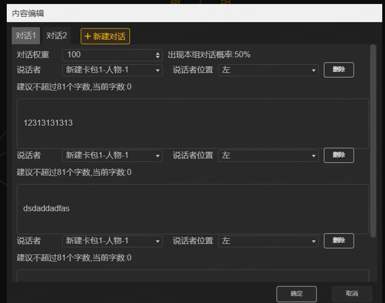The width and height of the screenshot is (385, 303).
Task: Click the 对话权重 spinner arrows
Action: coord(157,55)
